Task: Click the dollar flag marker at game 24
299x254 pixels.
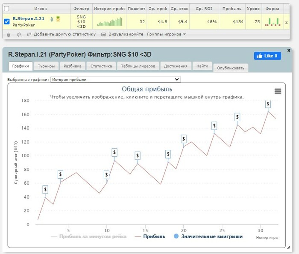Action: pos(214,126)
